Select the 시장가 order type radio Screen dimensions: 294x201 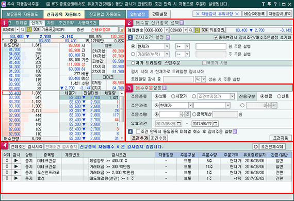tap(173, 96)
